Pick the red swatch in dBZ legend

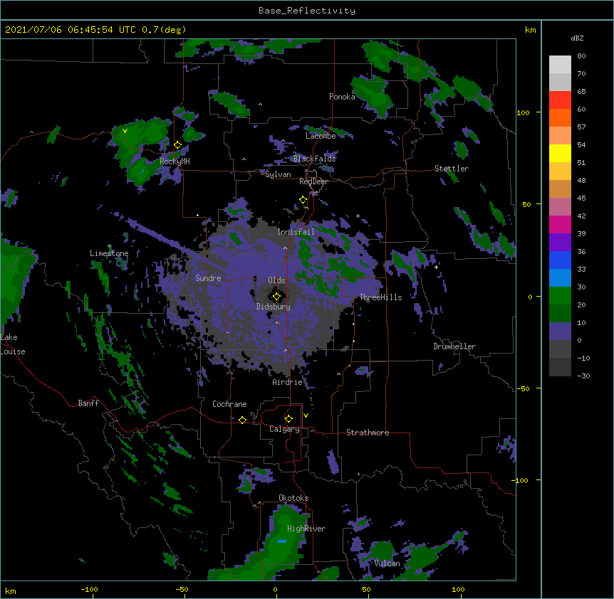560,100
